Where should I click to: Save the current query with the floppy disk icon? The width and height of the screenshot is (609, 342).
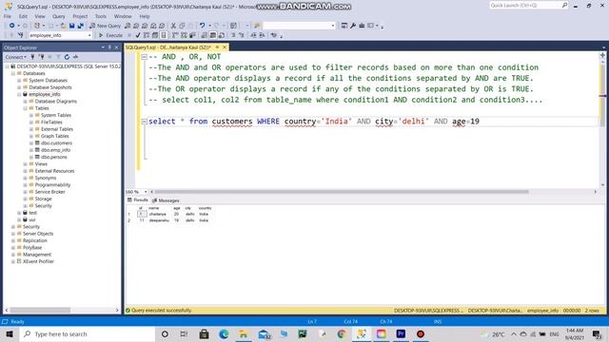click(72, 26)
